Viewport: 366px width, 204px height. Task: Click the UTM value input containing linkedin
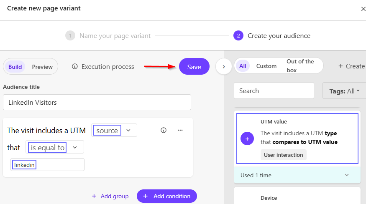tap(47, 165)
